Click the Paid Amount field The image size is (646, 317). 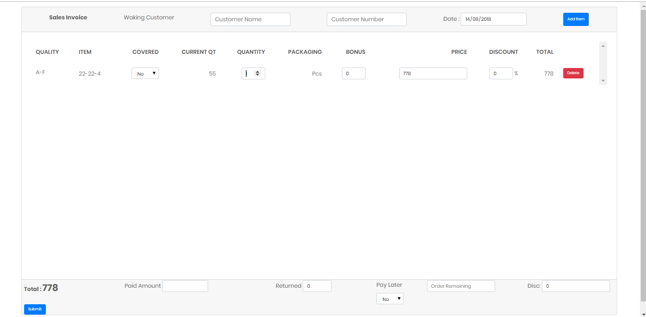(x=185, y=286)
